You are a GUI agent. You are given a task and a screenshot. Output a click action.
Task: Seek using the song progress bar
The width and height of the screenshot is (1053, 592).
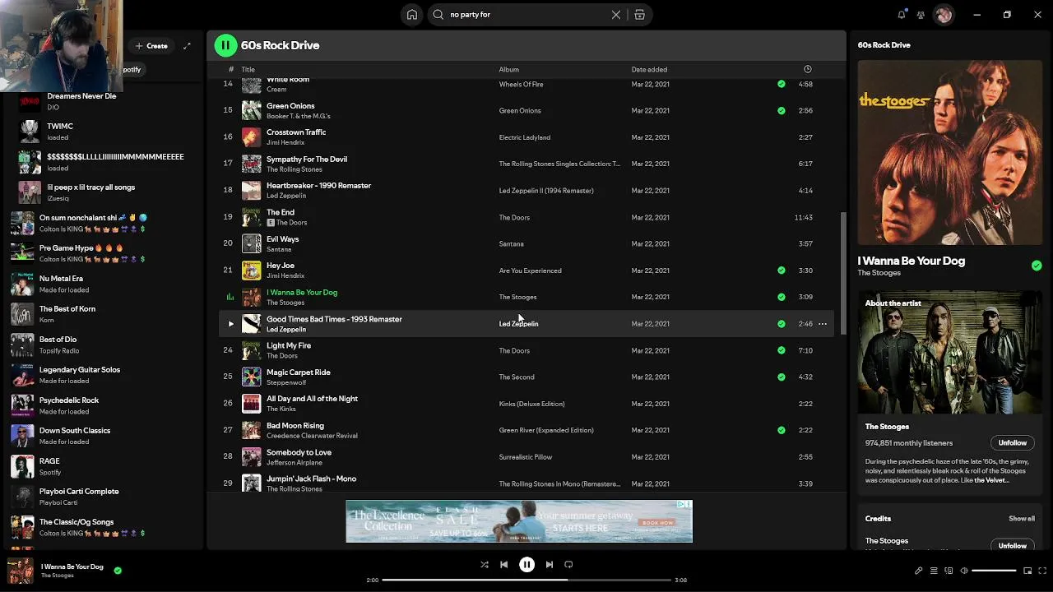coord(526,580)
